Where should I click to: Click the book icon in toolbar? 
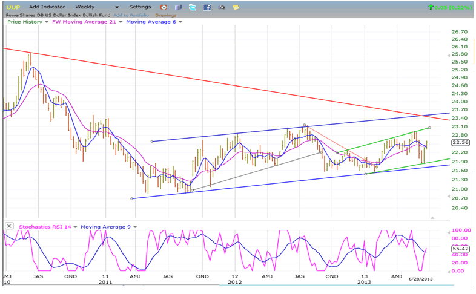coord(178,7)
